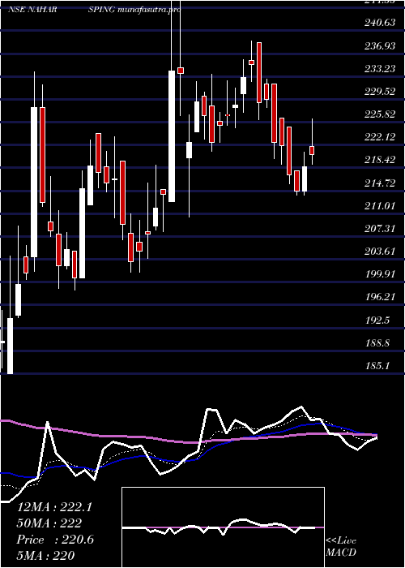Viewport: 405px width, 568px height.
Task: Click the last red candlestick on the right
Action: (x=312, y=150)
